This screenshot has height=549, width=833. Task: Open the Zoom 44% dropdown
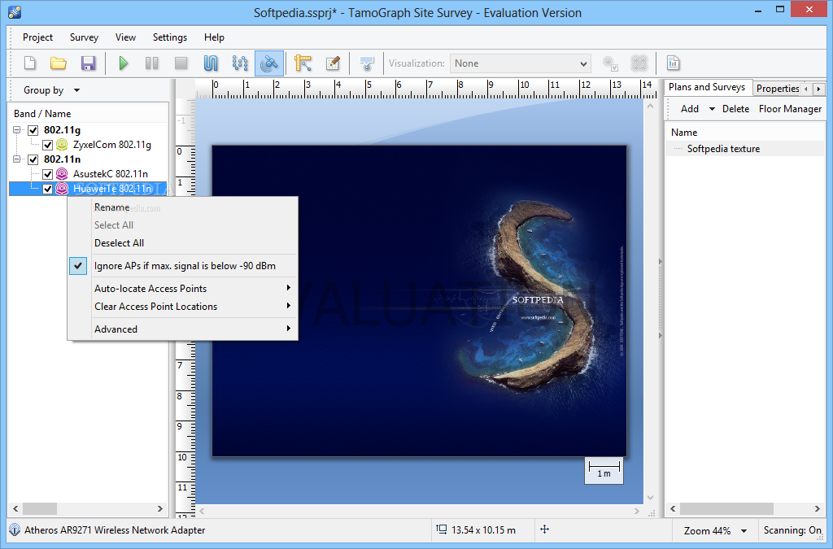tap(715, 530)
